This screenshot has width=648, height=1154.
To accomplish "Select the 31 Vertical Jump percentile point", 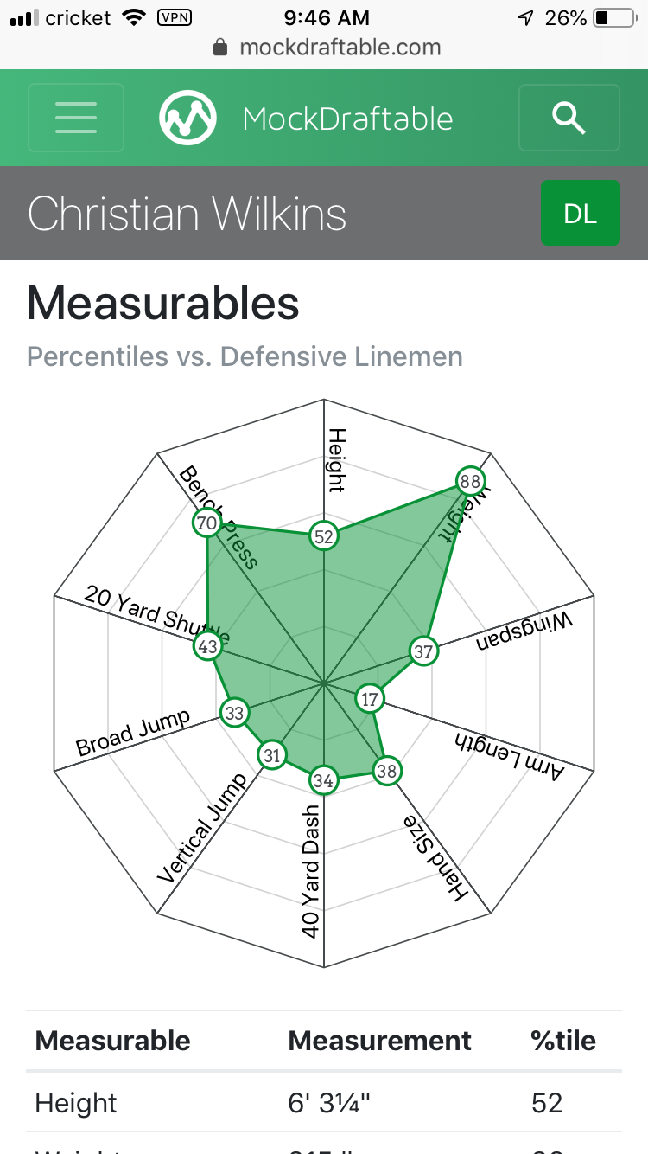I will [x=273, y=754].
